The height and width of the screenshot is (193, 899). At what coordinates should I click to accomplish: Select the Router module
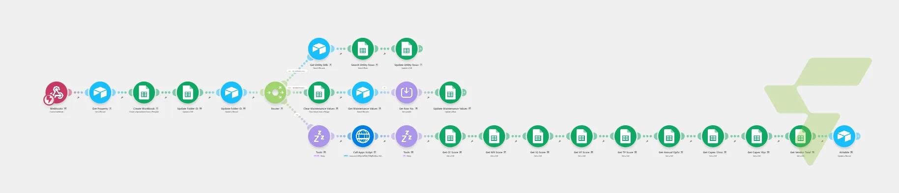[x=275, y=92]
